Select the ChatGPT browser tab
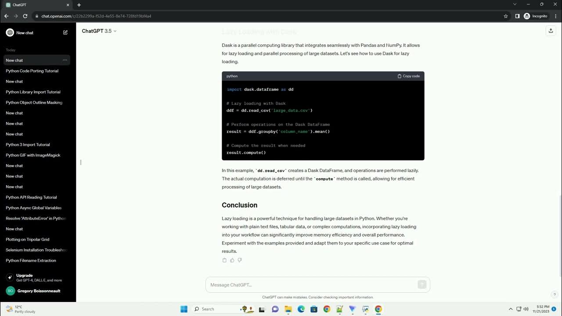The width and height of the screenshot is (562, 316). point(37,5)
